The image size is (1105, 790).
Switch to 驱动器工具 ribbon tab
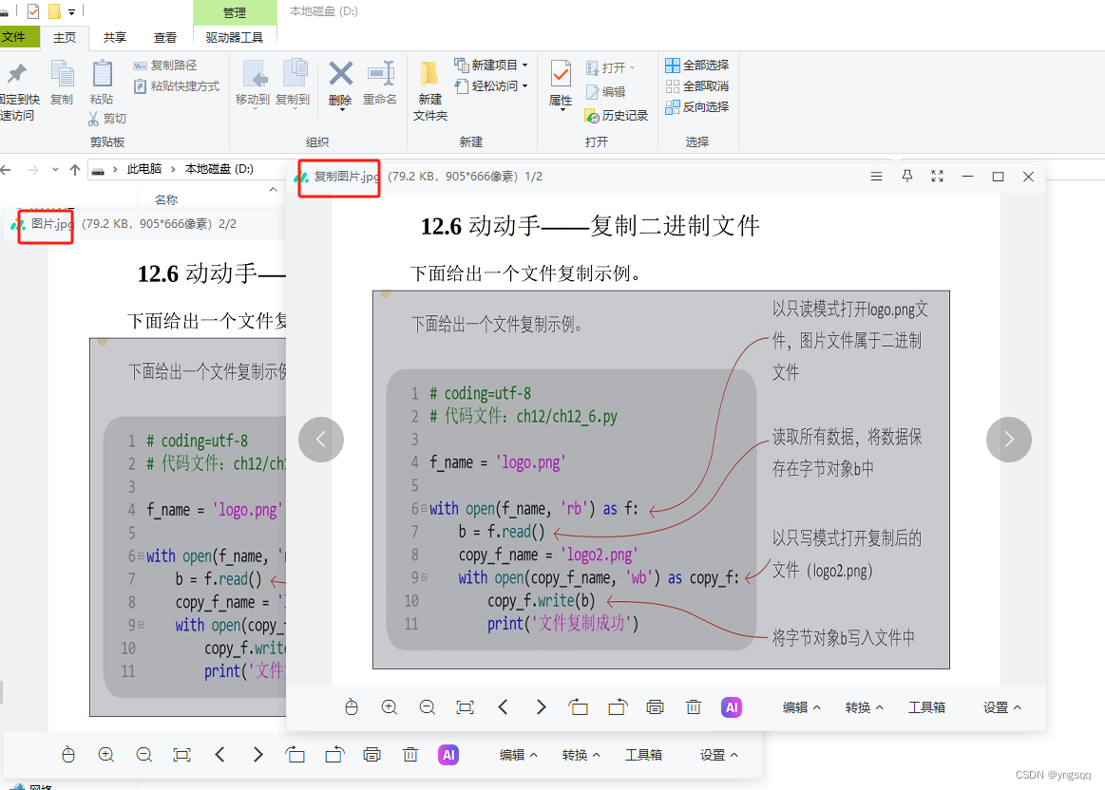(x=235, y=37)
